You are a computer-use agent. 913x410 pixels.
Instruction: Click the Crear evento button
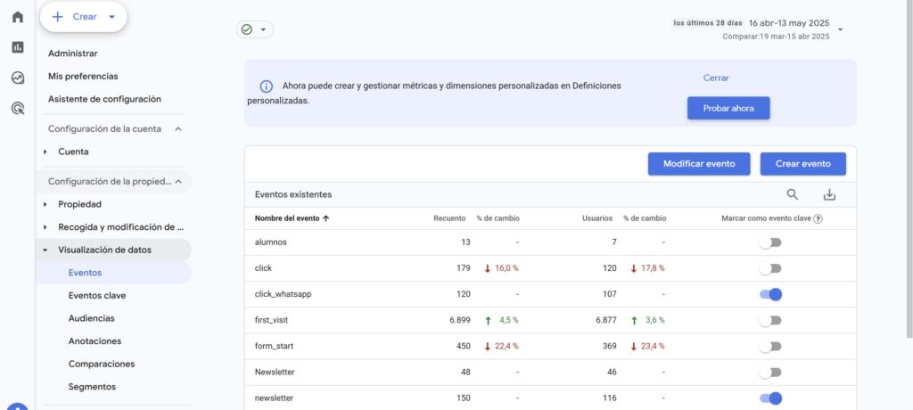click(x=802, y=164)
